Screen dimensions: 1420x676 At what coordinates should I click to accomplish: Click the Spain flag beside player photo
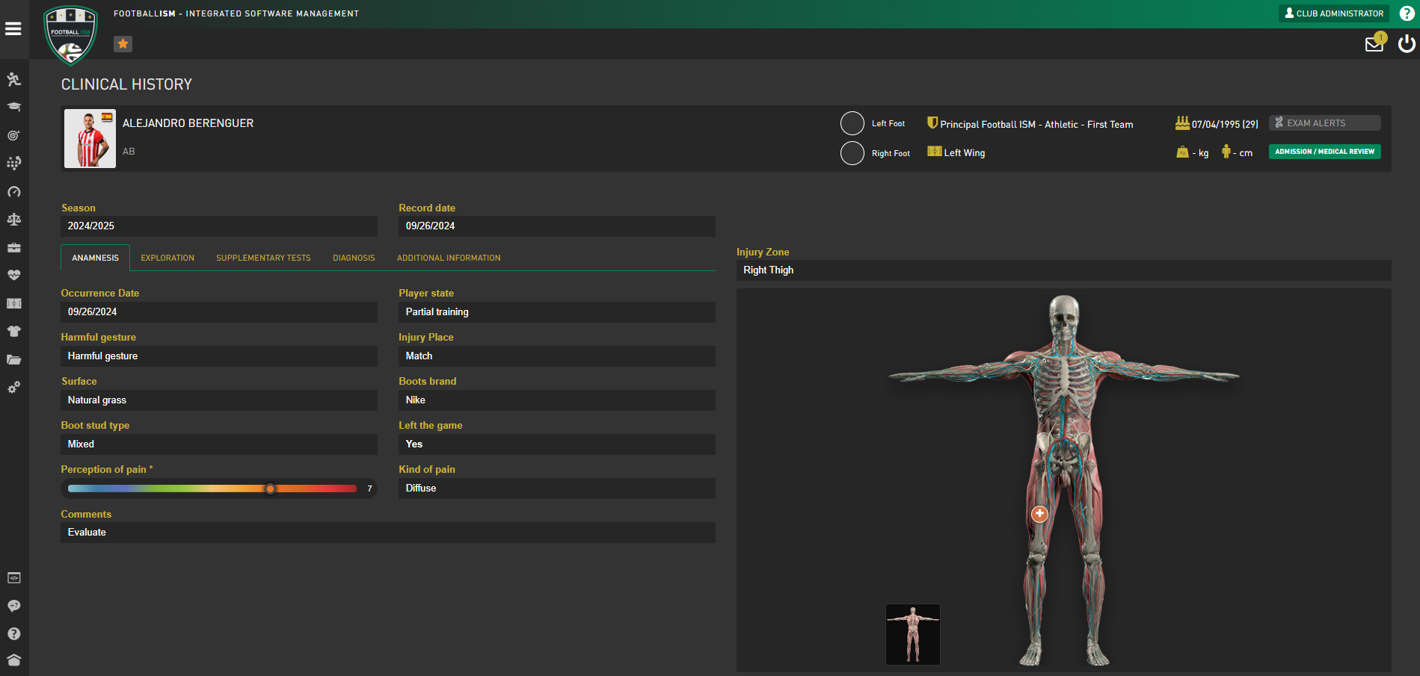107,117
